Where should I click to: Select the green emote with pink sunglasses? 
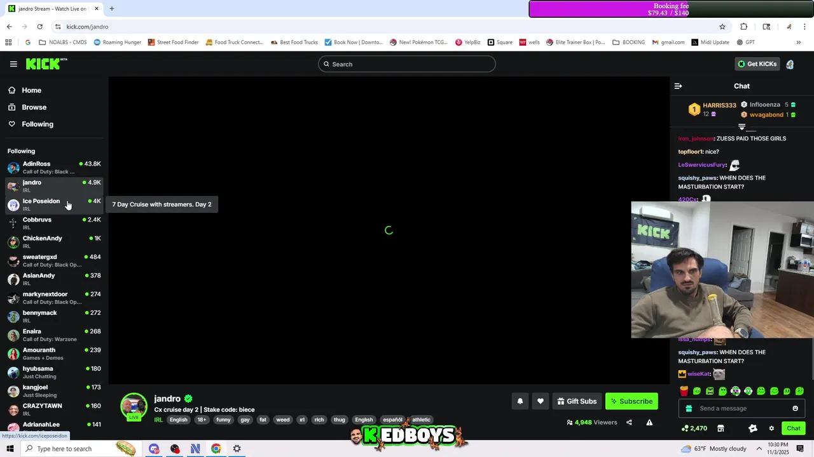pyautogui.click(x=736, y=391)
